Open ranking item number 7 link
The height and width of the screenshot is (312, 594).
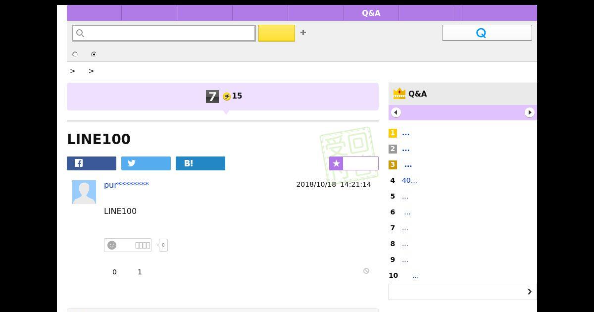coord(405,228)
